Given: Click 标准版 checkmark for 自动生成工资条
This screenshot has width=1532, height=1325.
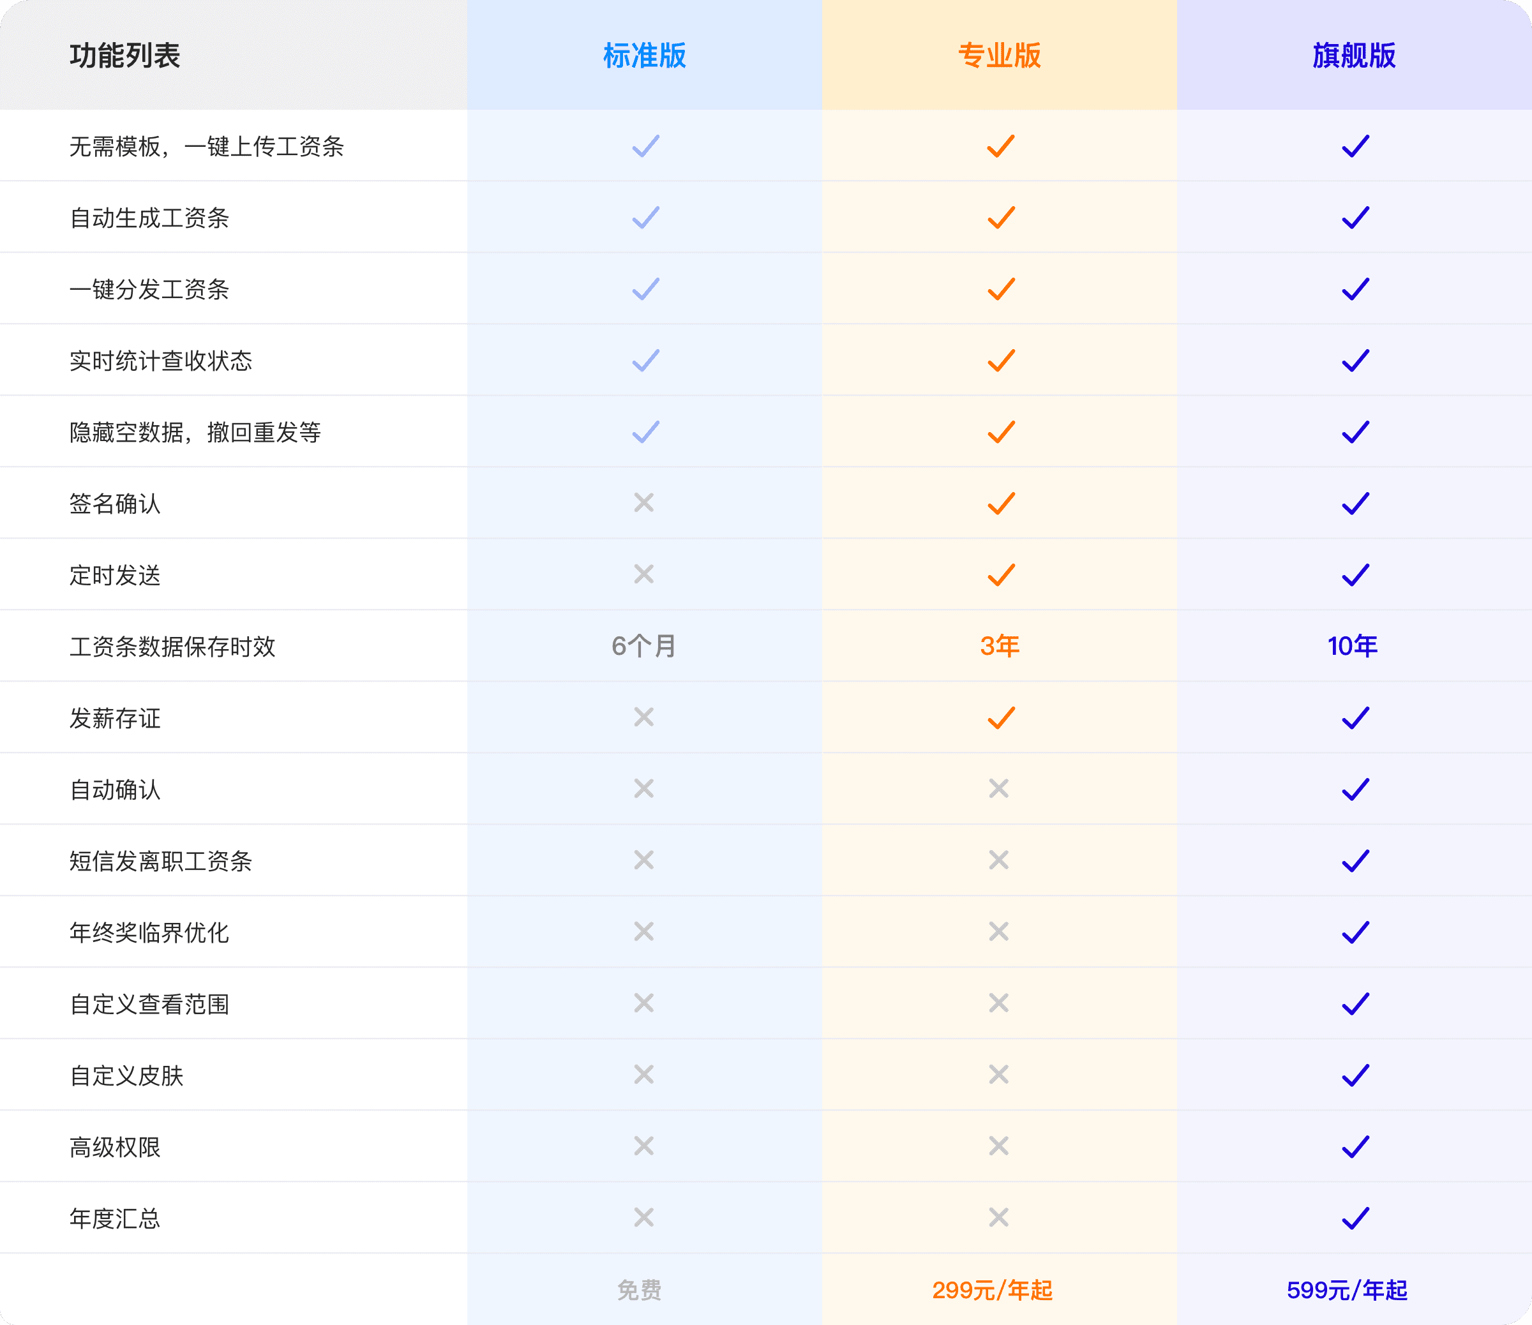Looking at the screenshot, I should 645,218.
